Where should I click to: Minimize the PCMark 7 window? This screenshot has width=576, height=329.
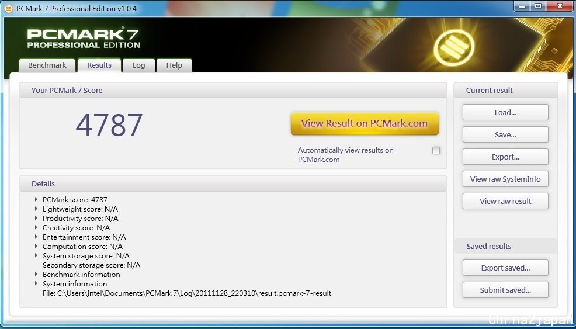point(522,5)
